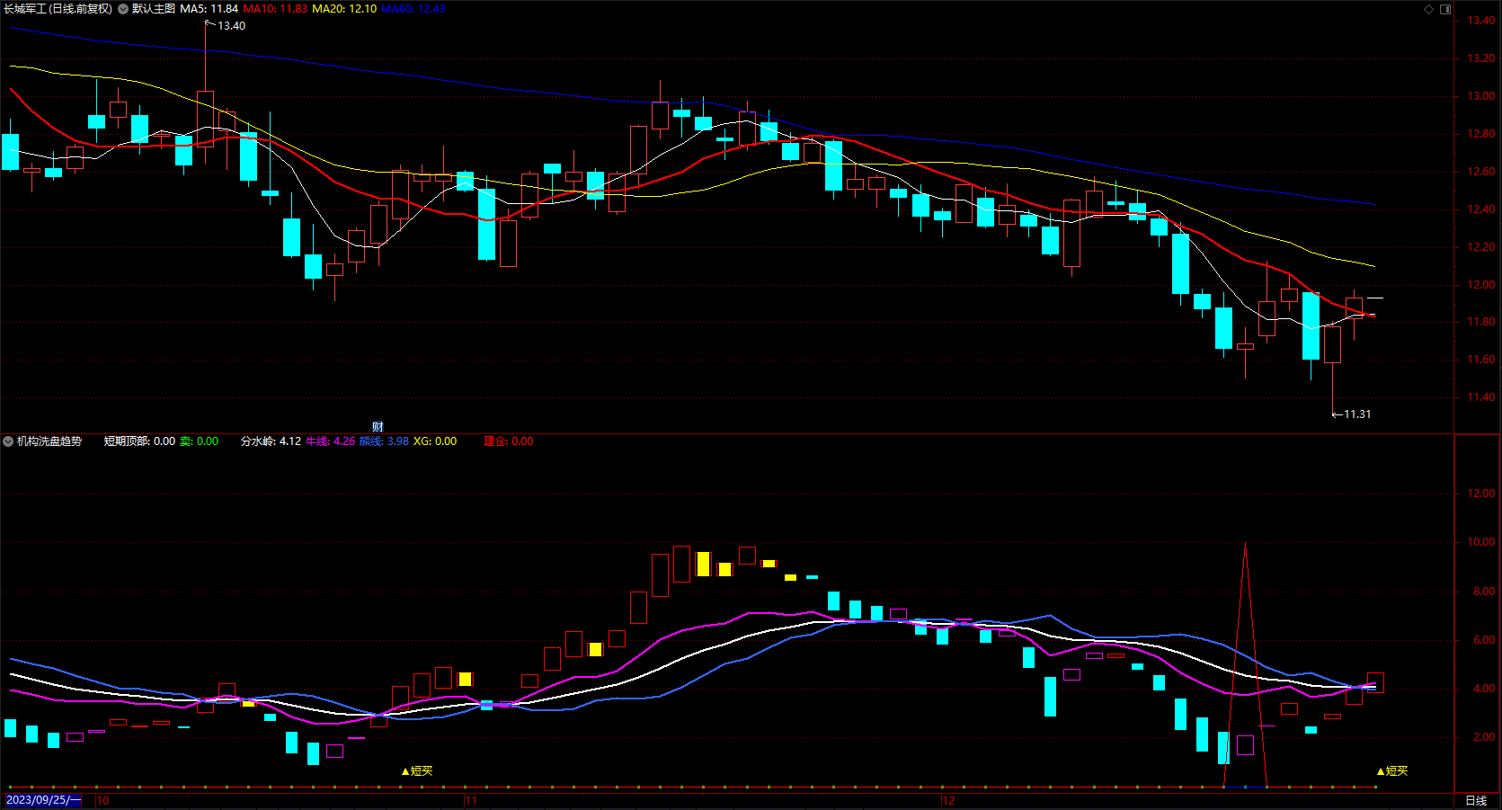Click the first 短买 signal marker near November
Viewport: 1502px width, 810px height.
(417, 770)
